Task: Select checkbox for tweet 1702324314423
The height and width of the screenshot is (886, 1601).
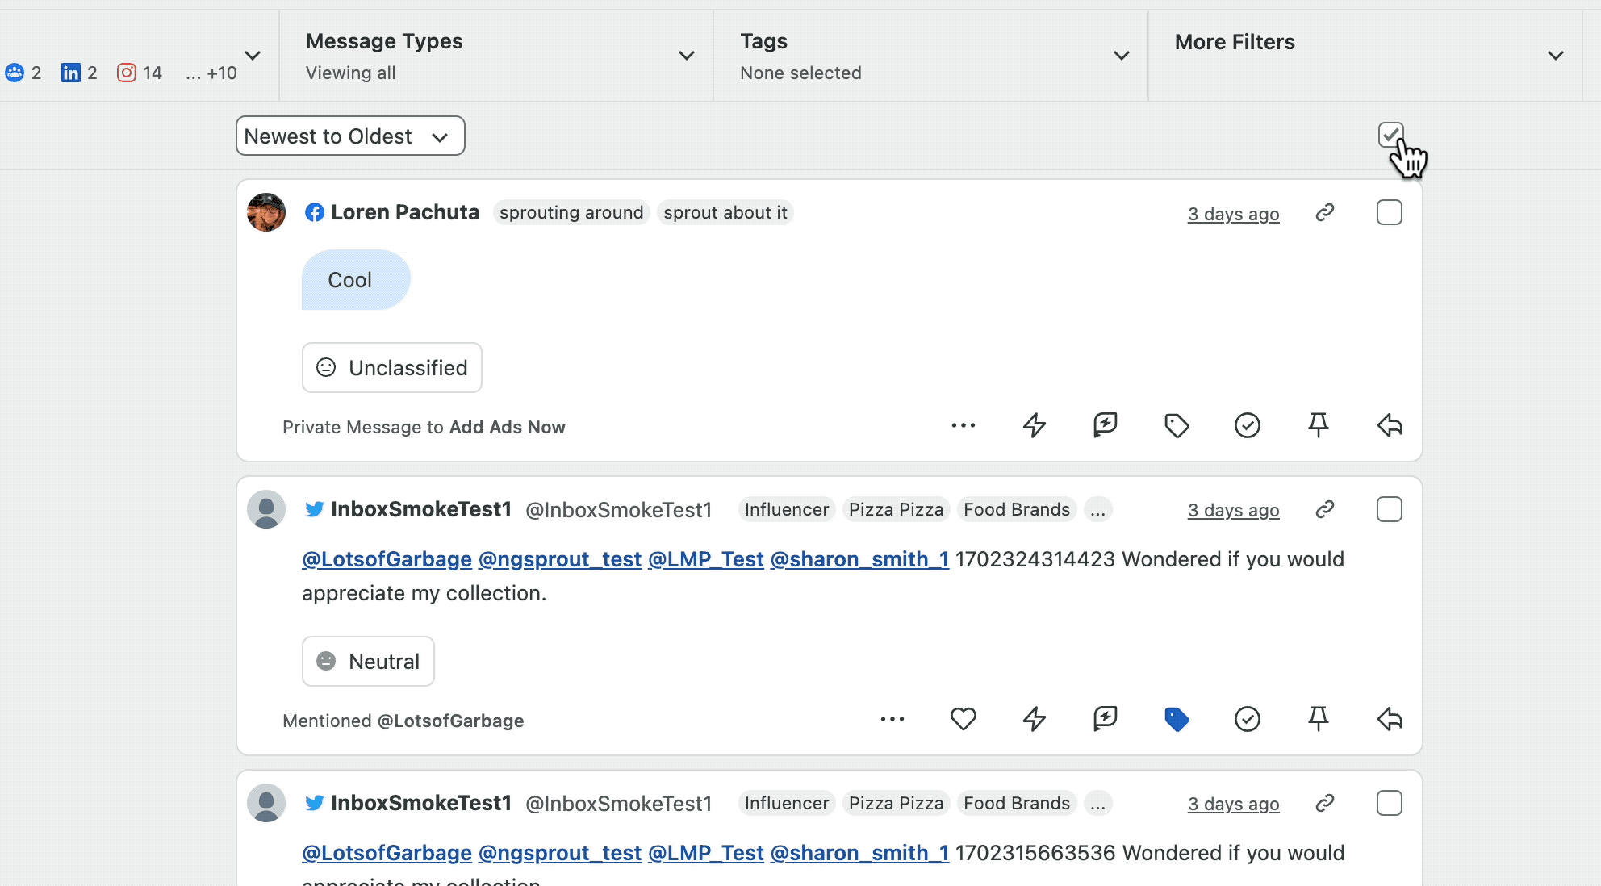Action: pos(1390,509)
